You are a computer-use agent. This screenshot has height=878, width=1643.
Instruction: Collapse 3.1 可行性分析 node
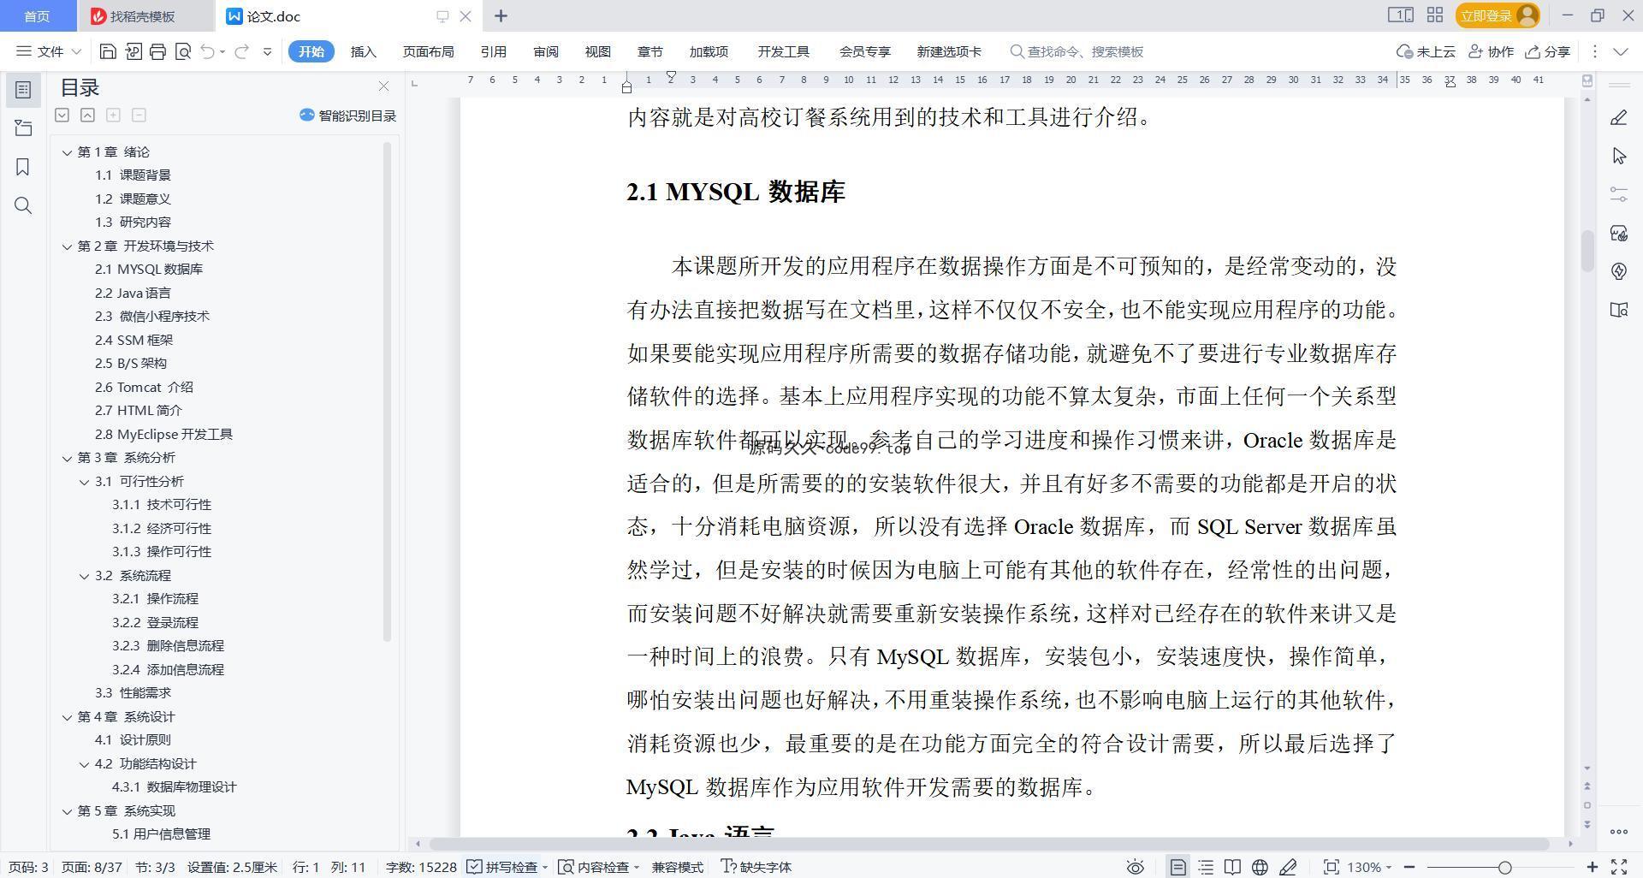[84, 482]
